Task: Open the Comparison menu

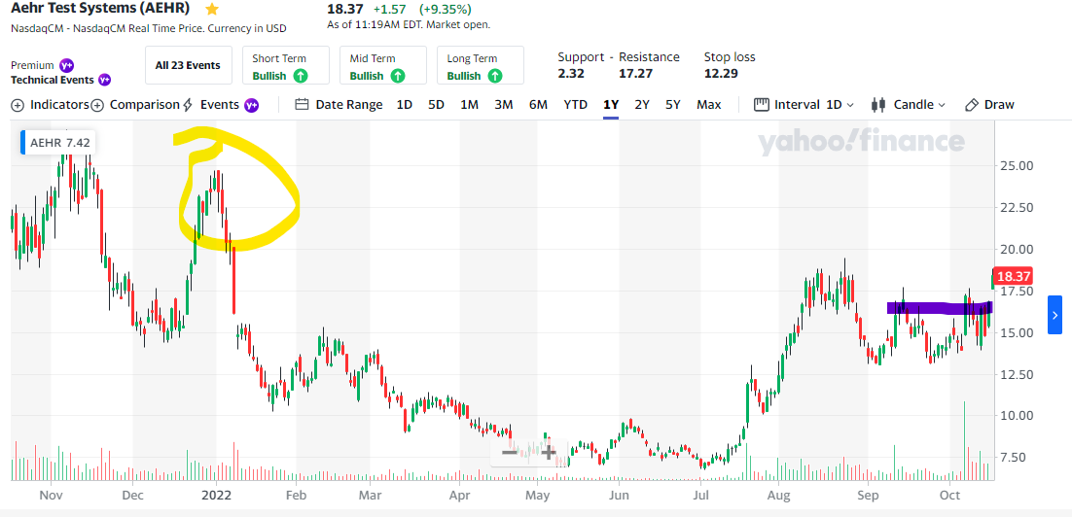Action: coord(144,105)
